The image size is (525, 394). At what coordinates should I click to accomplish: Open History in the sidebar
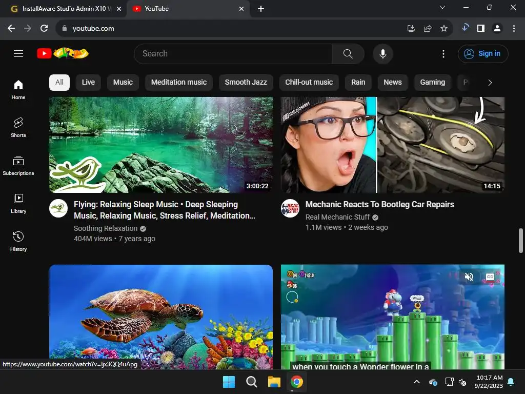point(18,241)
